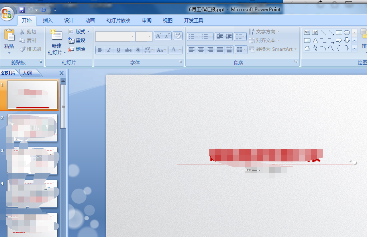Click the Clear Formatting eraser icon
This screenshot has height=237, width=367.
click(x=178, y=36)
